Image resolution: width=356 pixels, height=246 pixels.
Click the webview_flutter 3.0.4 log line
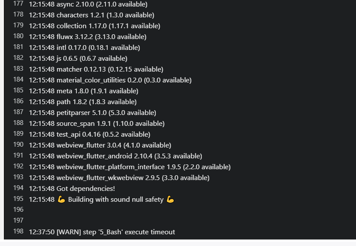point(100,145)
